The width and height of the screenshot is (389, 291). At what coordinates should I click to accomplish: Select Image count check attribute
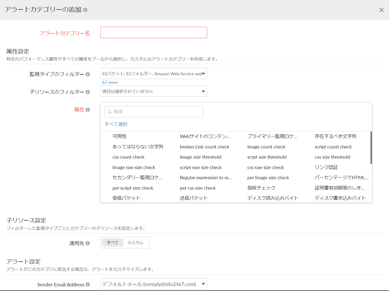[266, 147]
